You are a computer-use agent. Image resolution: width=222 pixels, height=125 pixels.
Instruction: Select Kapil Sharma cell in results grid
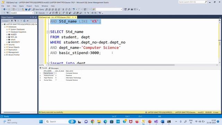49,78
